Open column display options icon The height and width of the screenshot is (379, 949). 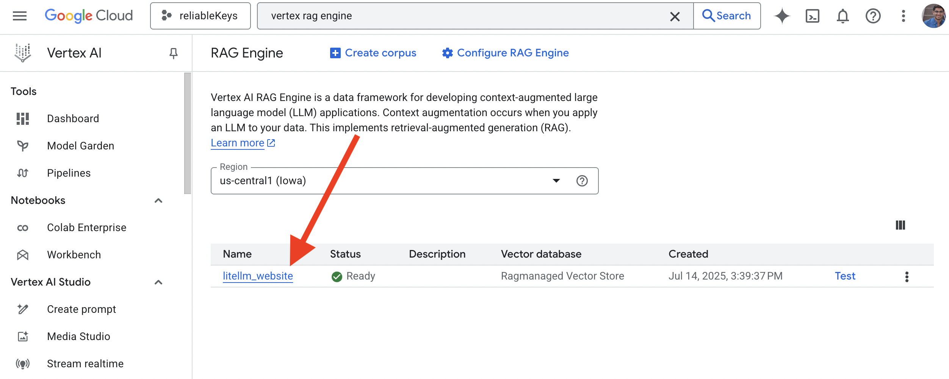click(900, 225)
